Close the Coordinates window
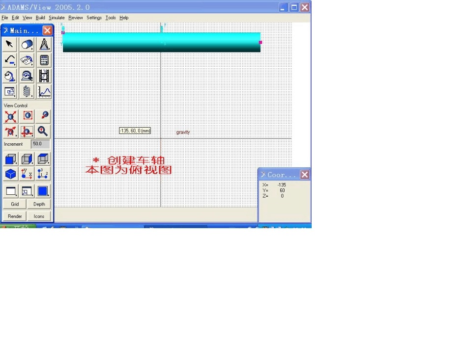Image resolution: width=467 pixels, height=342 pixels. pos(304,175)
